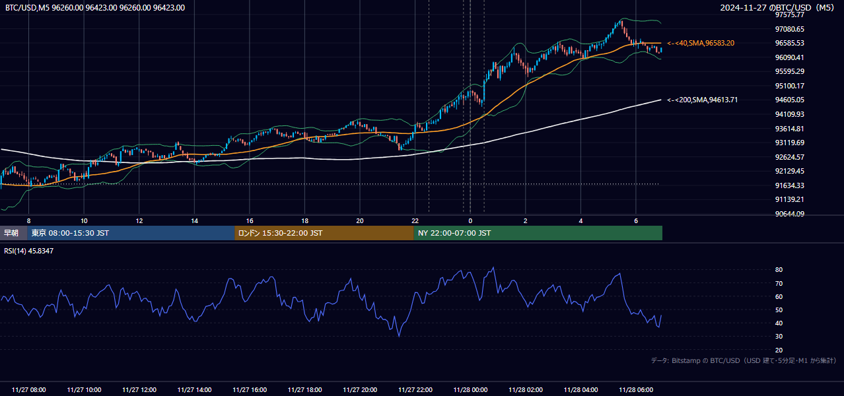The height and width of the screenshot is (396, 844).
Task: Click the RSI scale label 70
Action: [779, 283]
